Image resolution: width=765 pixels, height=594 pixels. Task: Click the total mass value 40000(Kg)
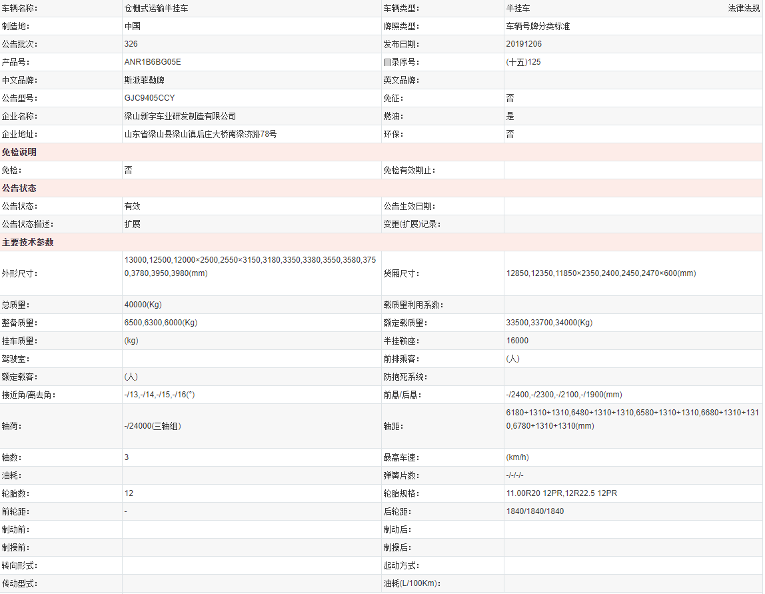(143, 305)
